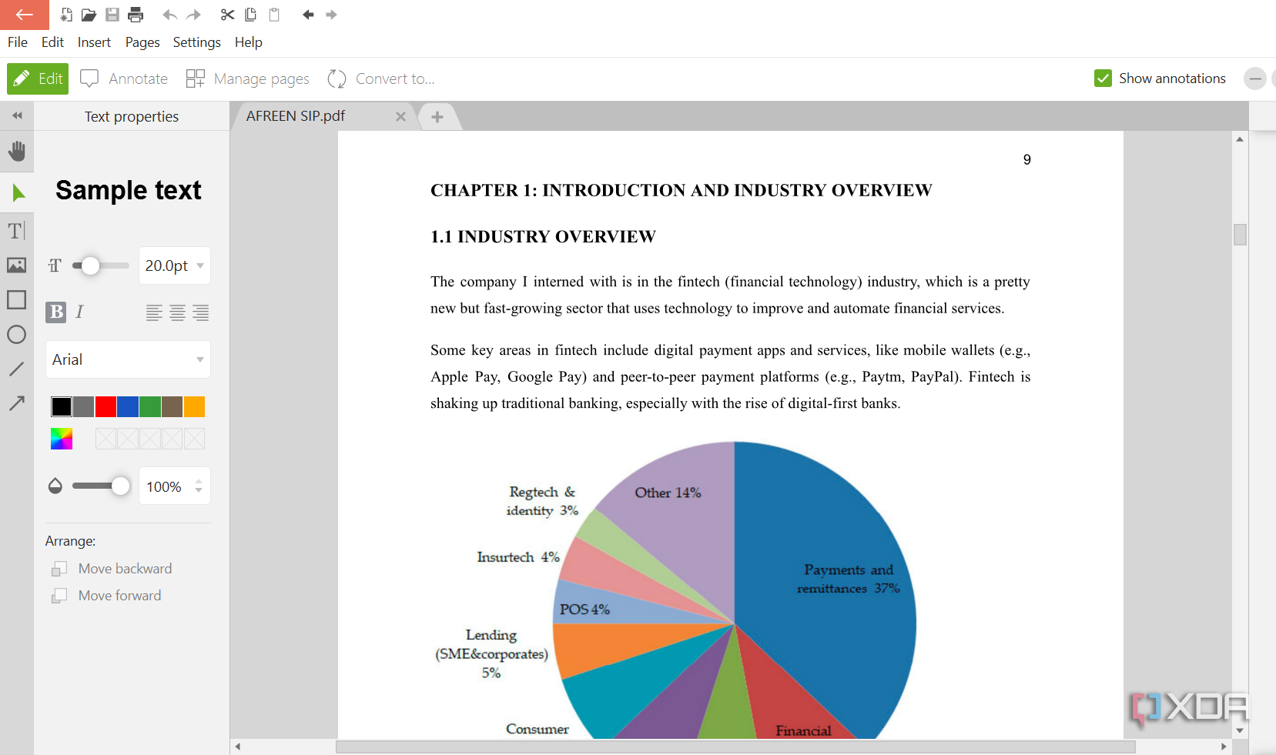Save the document with the floppy disk icon
The image size is (1276, 755).
(x=112, y=15)
